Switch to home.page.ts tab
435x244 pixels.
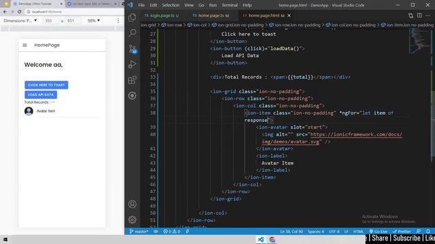[x=211, y=16]
